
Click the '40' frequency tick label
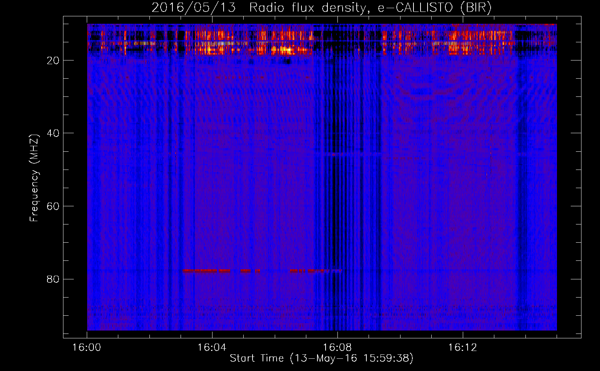click(x=53, y=133)
